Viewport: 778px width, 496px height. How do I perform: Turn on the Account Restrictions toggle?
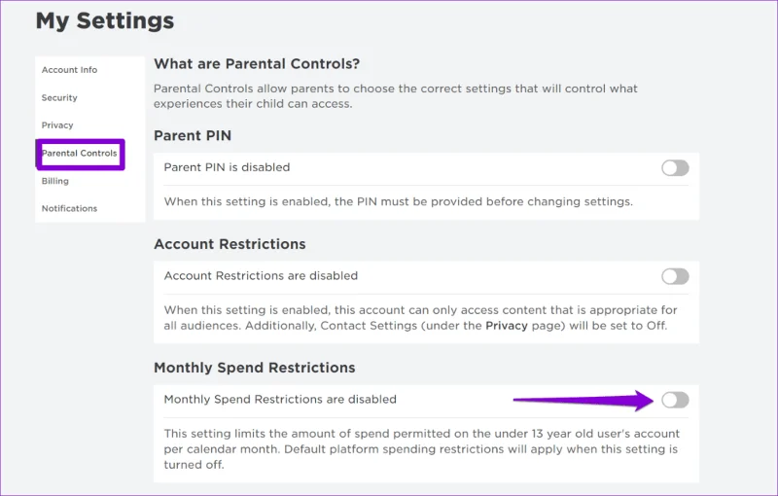[675, 276]
